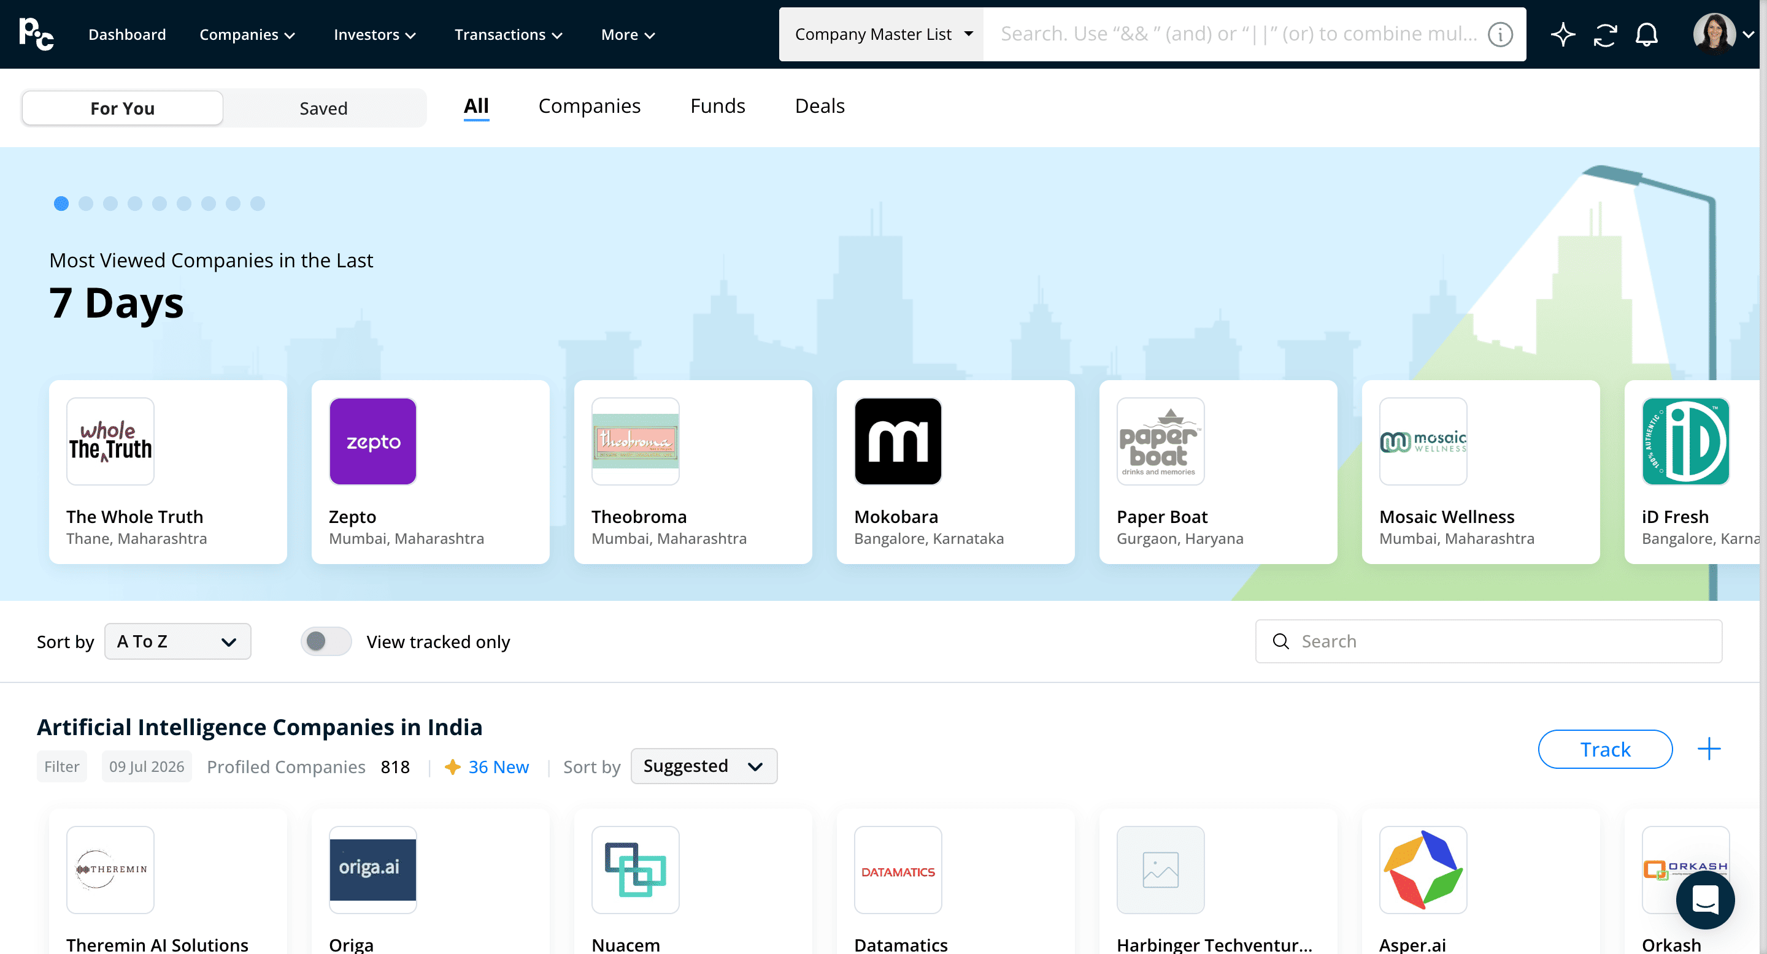Image resolution: width=1767 pixels, height=954 pixels.
Task: Switch to the Saved view
Action: coord(324,109)
